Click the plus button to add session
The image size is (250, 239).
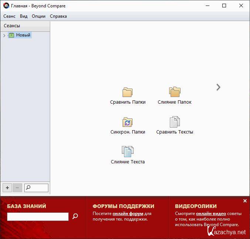(7, 188)
